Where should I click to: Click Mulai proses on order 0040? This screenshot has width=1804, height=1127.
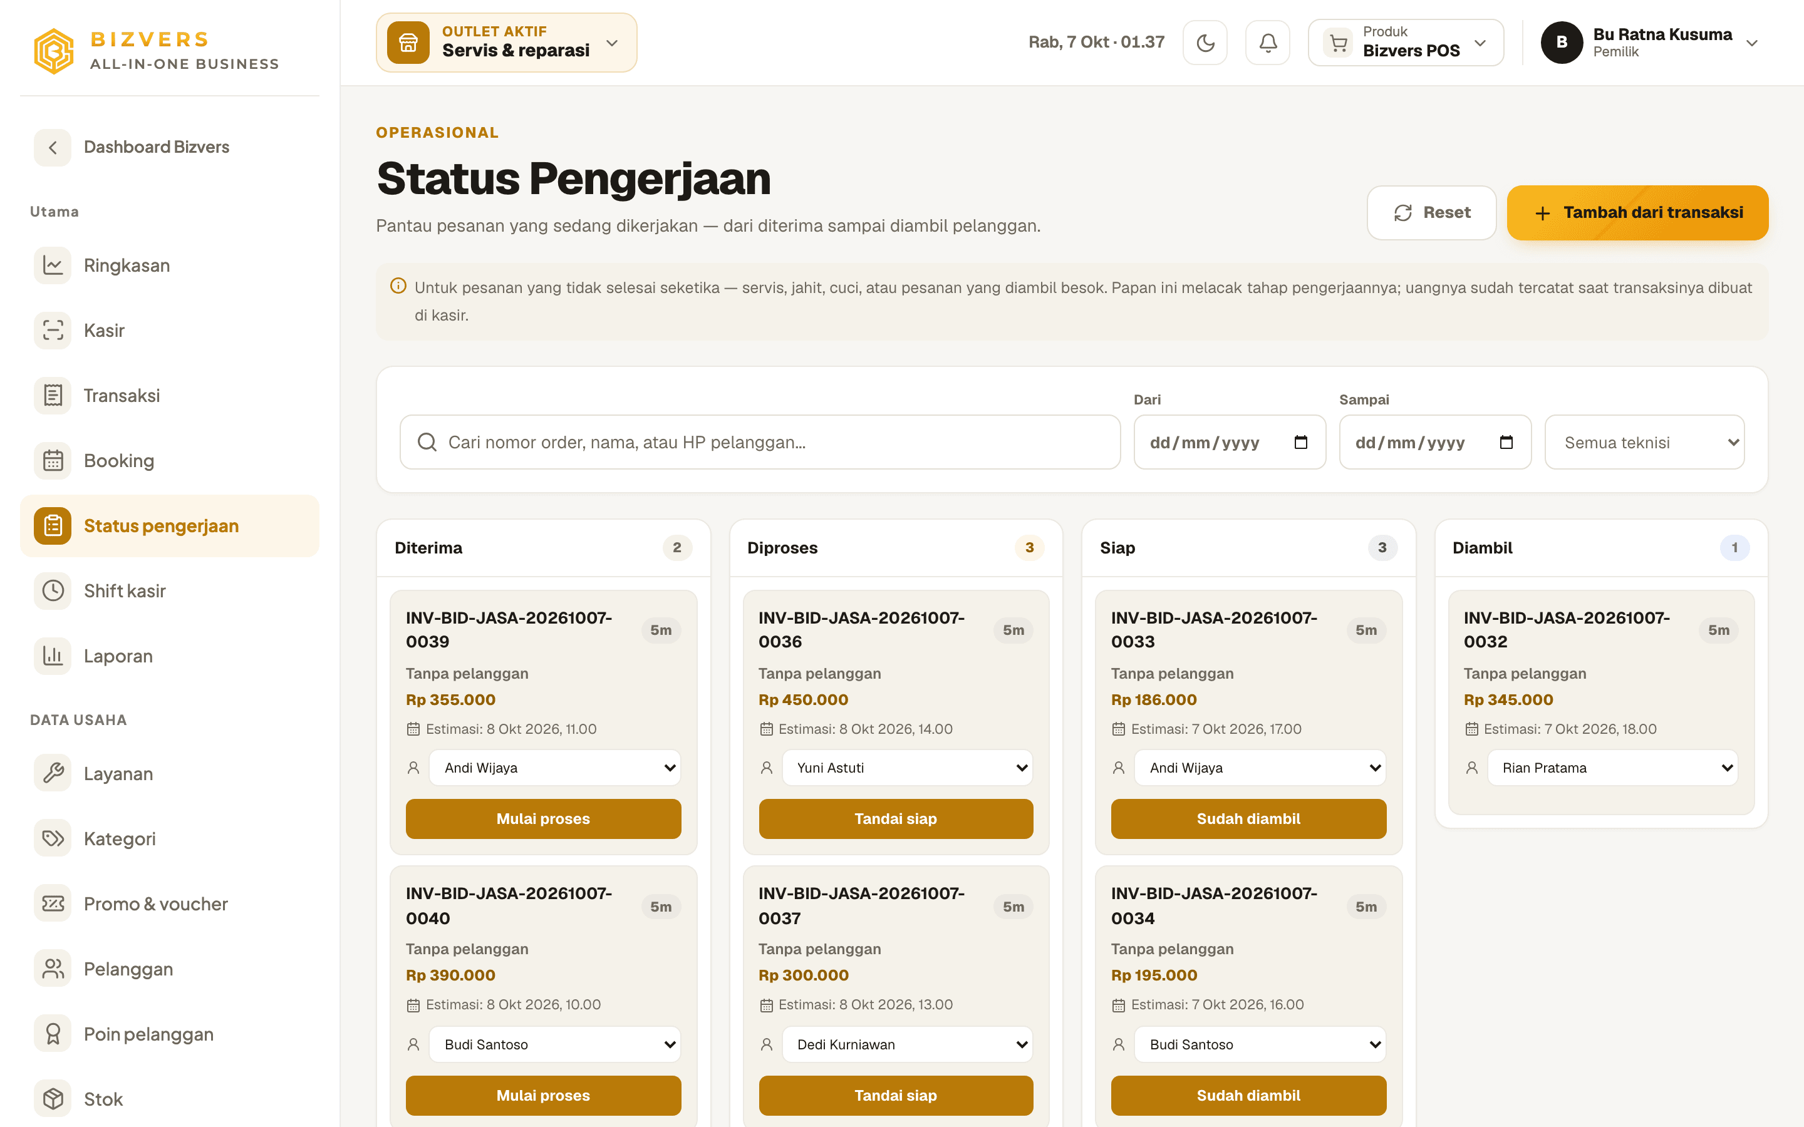tap(544, 1095)
